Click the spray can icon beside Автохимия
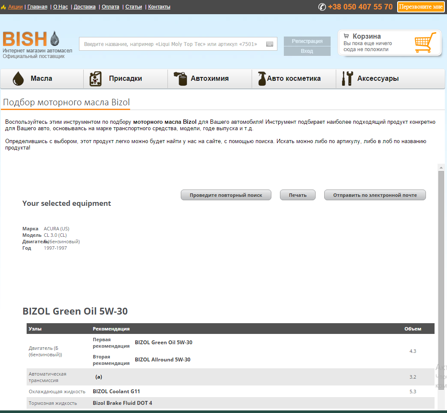Viewport: 447px width, 413px height. click(x=180, y=79)
